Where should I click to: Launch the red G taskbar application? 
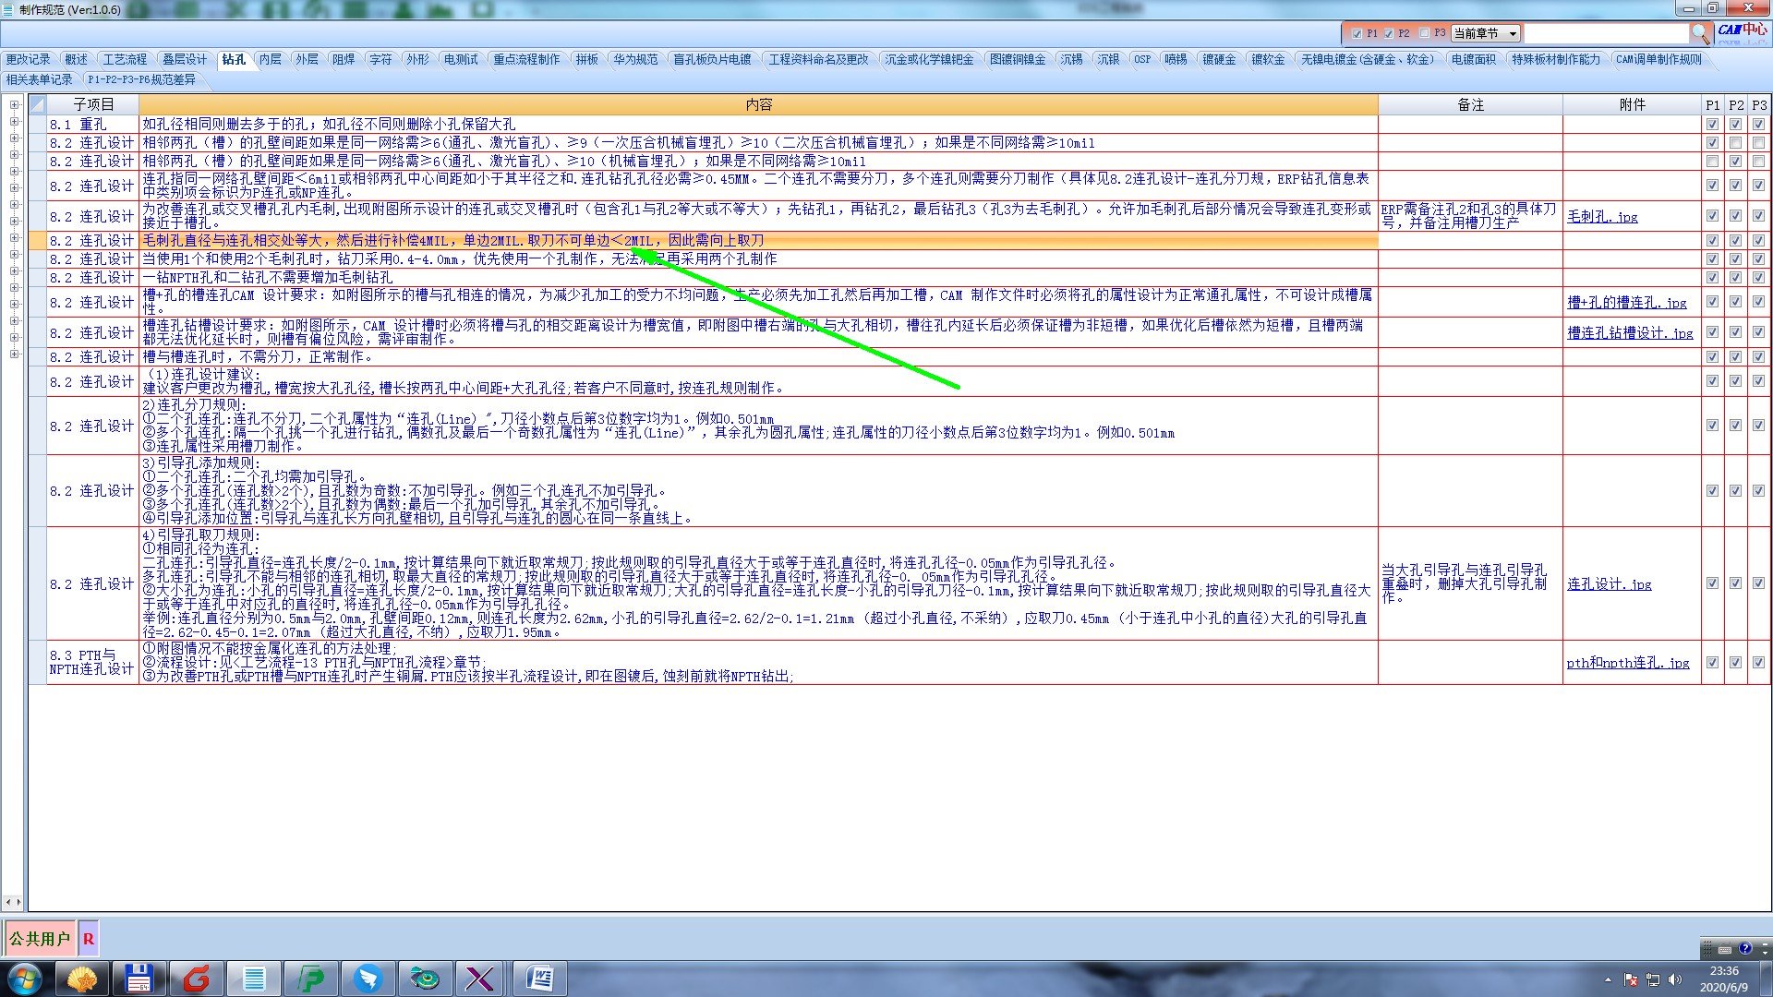pyautogui.click(x=197, y=978)
